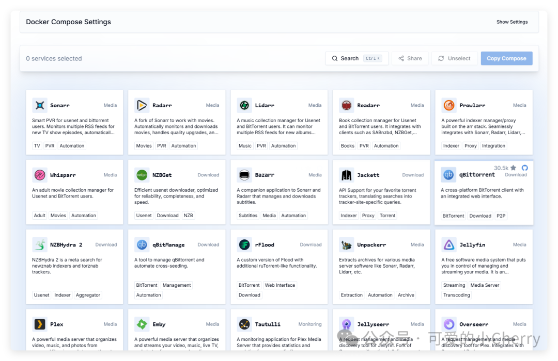Click the NZBHydra 2 card title
The image size is (558, 361).
pyautogui.click(x=66, y=245)
